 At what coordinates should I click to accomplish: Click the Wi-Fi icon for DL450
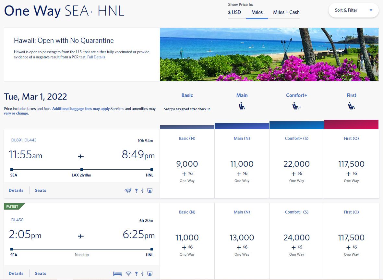pos(128,274)
